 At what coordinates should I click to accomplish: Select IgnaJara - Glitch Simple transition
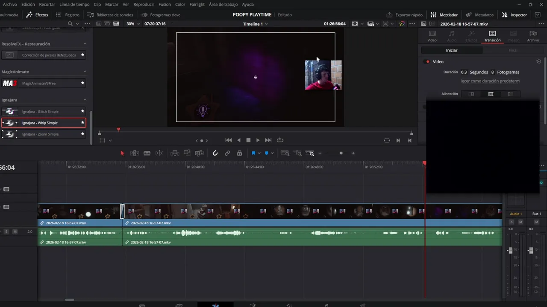click(44, 112)
